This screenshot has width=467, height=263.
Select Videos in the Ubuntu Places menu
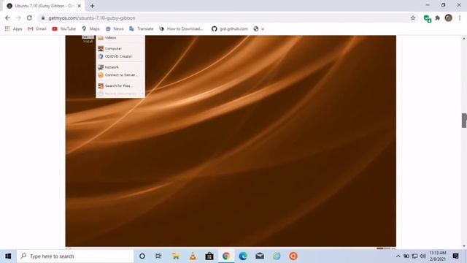point(120,37)
